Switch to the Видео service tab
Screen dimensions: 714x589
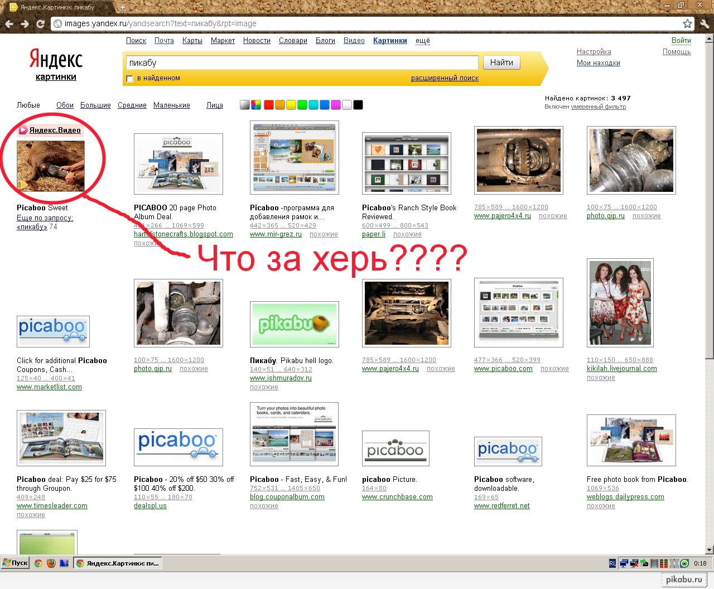click(354, 41)
